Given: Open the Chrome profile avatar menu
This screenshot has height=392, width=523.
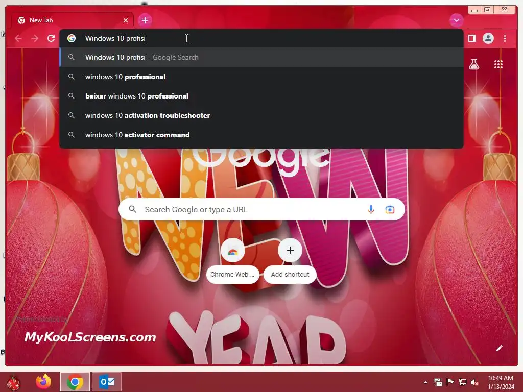Looking at the screenshot, I should [488, 38].
